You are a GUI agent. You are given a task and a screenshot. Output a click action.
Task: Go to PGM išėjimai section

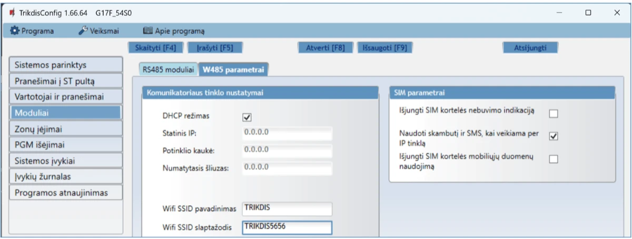pyautogui.click(x=65, y=144)
